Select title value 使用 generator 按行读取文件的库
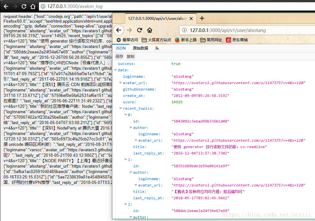 tap(219, 147)
